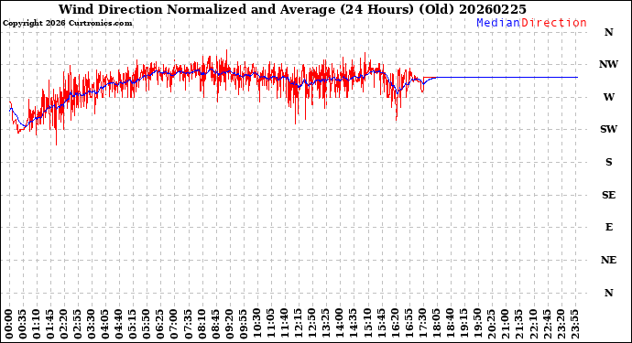Viewport: 632px width, 343px height.
Task: Click the 08:10 time label
Action: (x=202, y=324)
